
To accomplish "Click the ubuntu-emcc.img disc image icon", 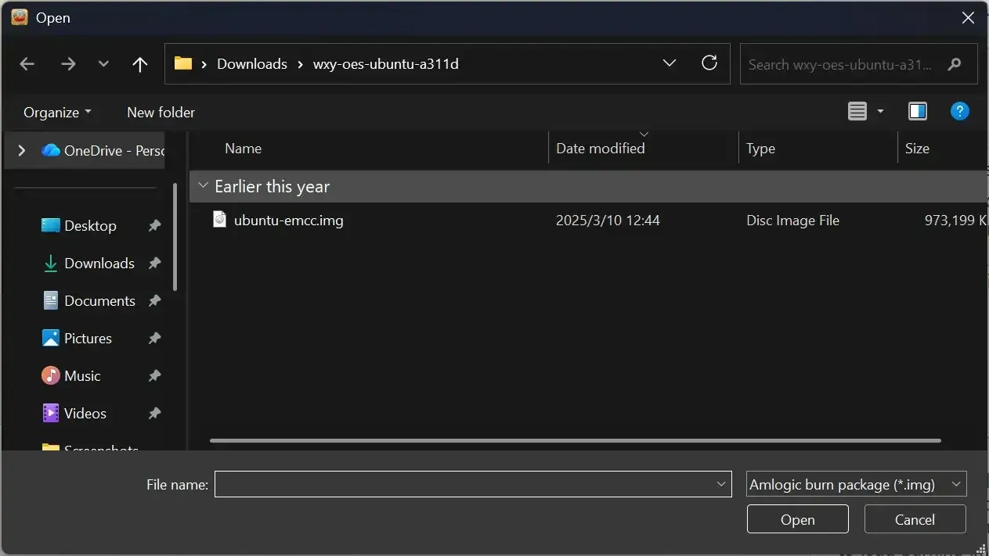I will point(220,220).
